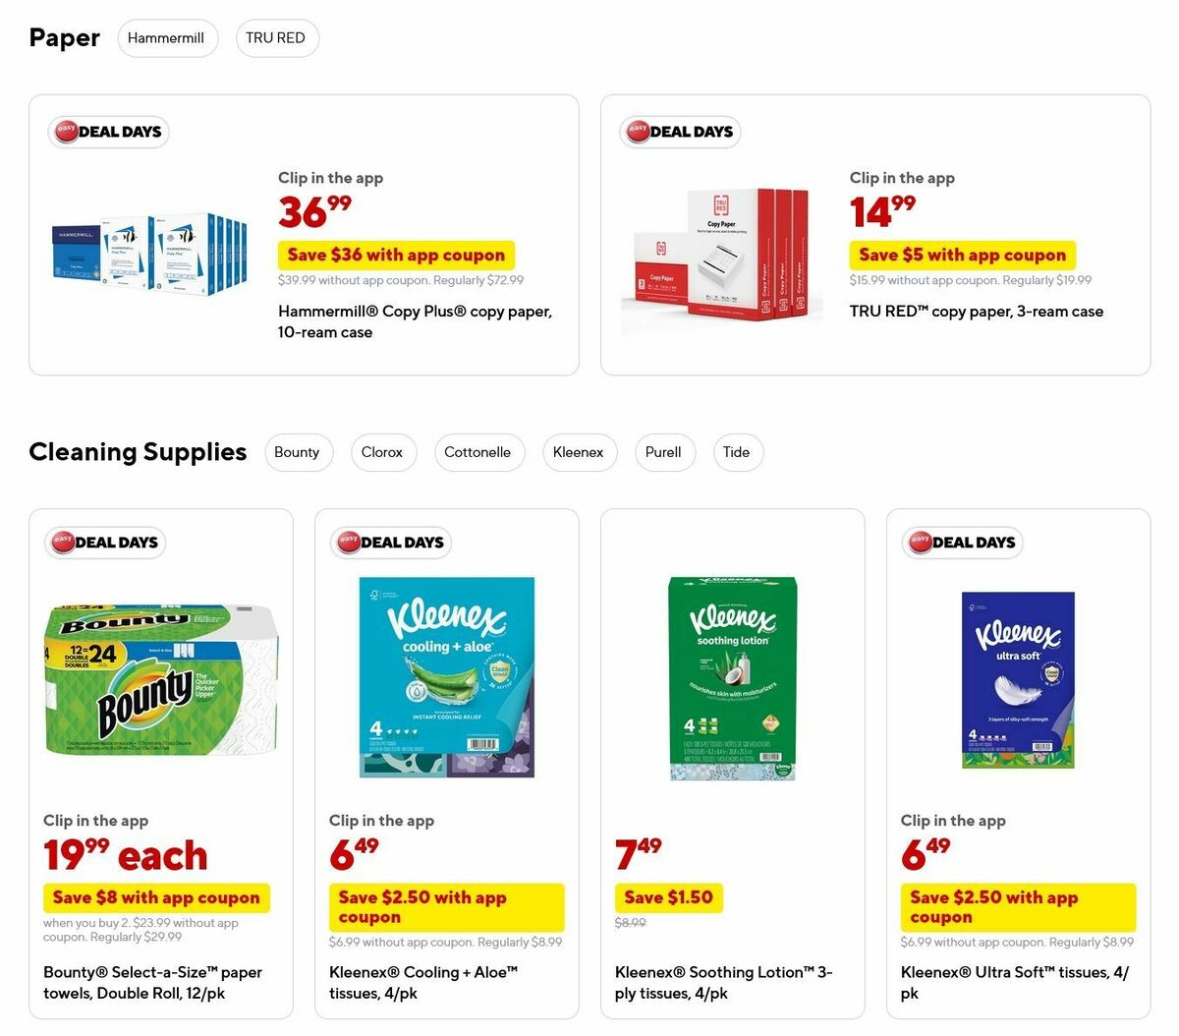This screenshot has width=1179, height=1036.
Task: Click the Easy Deal Days badge on Bounty card
Action: click(104, 542)
